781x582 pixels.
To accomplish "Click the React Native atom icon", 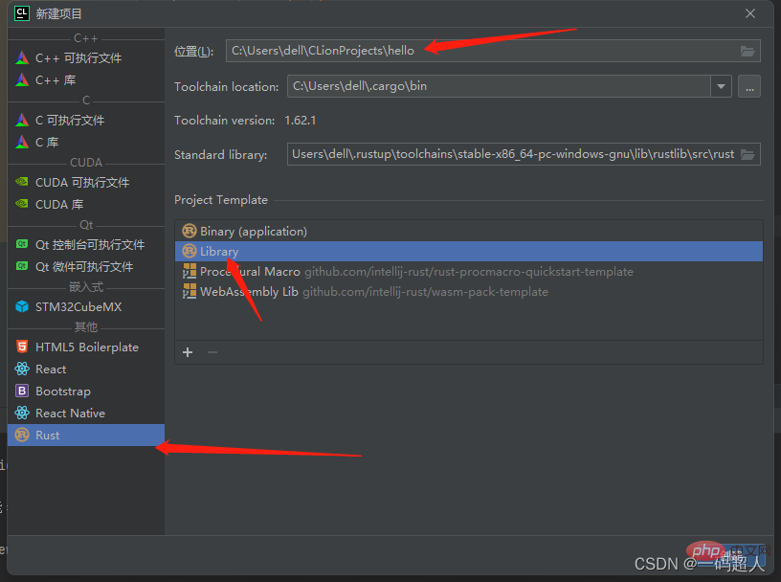I will click(22, 413).
